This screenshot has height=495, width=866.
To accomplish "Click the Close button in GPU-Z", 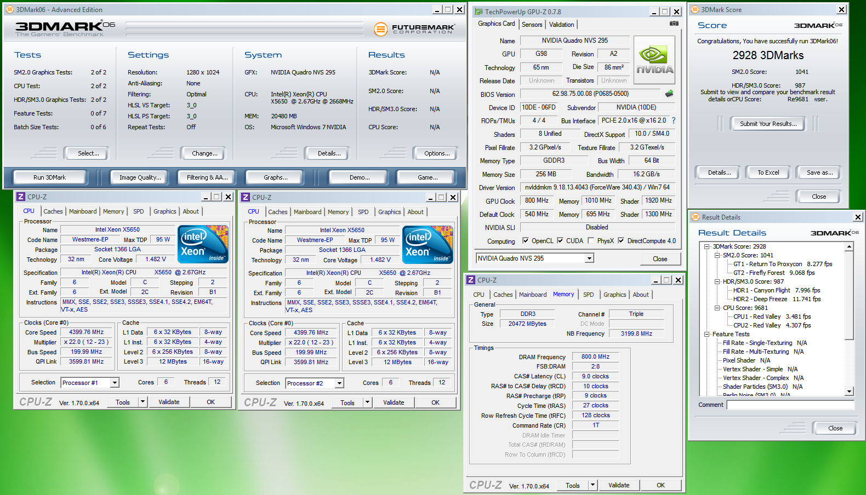I will (660, 259).
